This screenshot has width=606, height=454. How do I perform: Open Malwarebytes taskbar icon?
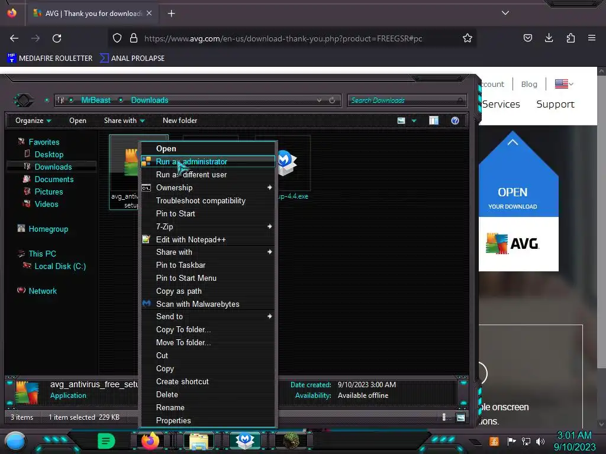245,441
